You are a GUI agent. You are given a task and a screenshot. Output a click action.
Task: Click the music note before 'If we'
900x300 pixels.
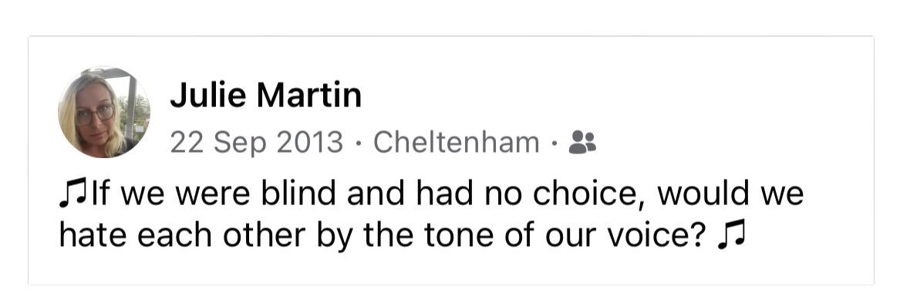click(71, 195)
